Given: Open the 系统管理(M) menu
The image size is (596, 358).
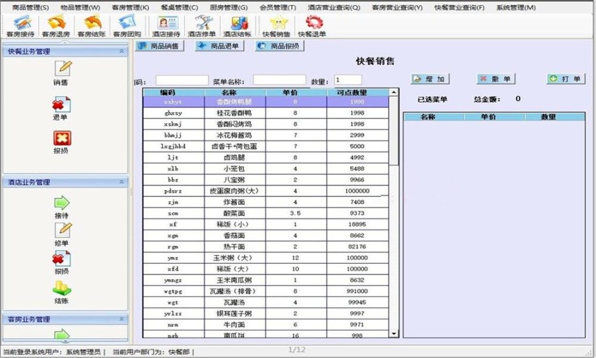Looking at the screenshot, I should [516, 7].
